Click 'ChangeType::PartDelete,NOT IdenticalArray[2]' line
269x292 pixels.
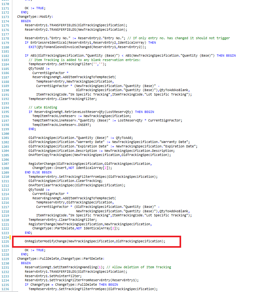coord(76,228)
